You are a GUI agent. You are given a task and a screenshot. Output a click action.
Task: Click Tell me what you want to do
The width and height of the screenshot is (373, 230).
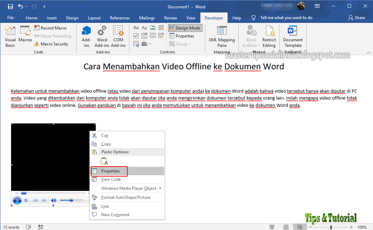(286, 18)
